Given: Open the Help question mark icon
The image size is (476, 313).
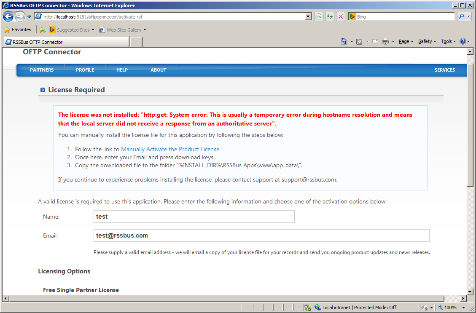Looking at the screenshot, I should (463, 42).
